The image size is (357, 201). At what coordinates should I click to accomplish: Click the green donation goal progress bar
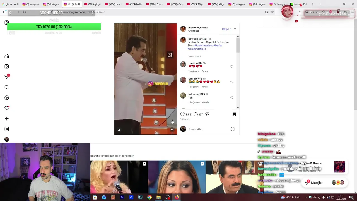(54, 27)
